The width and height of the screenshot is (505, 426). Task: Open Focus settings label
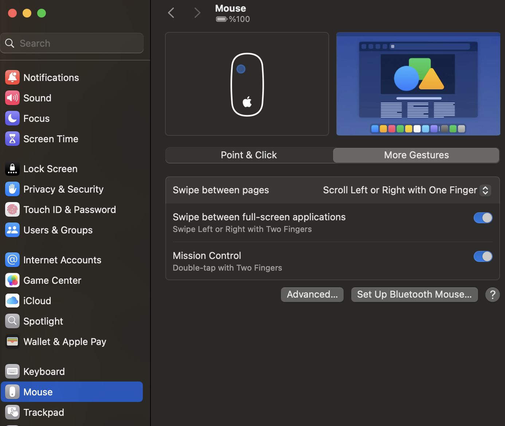point(36,119)
